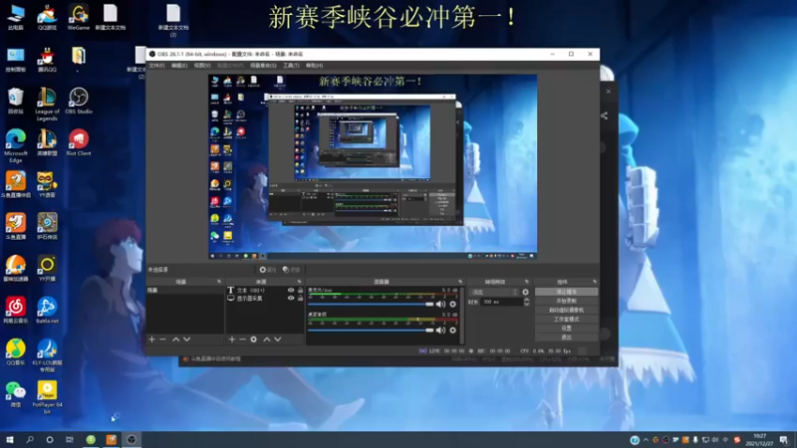Image resolution: width=797 pixels, height=448 pixels.
Task: Open taskbar search magnifier
Action: point(30,439)
